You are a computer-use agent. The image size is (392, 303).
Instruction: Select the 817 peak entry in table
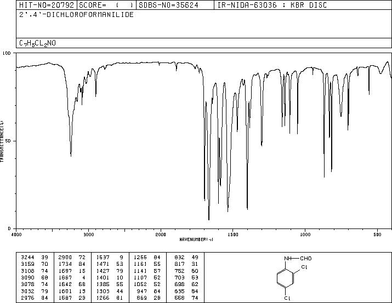(186, 264)
